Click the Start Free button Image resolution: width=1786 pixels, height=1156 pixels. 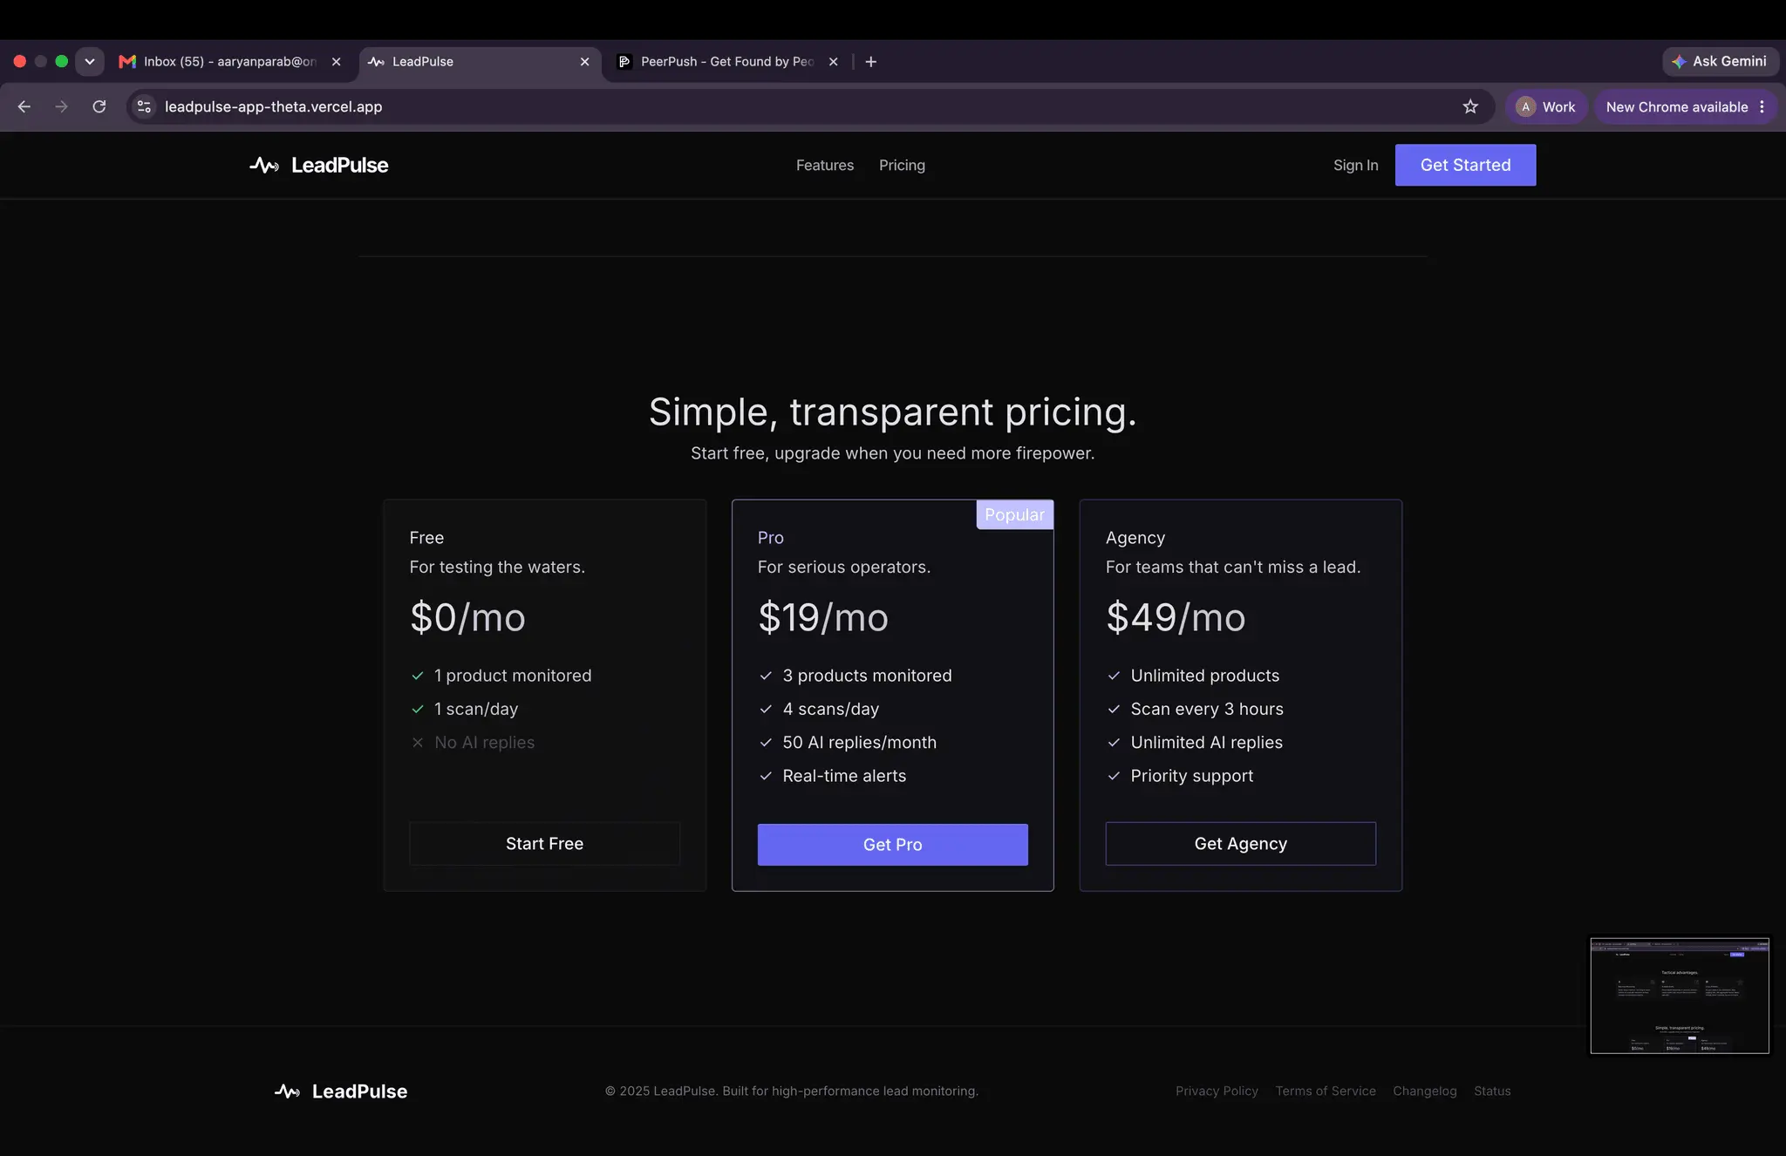[544, 843]
